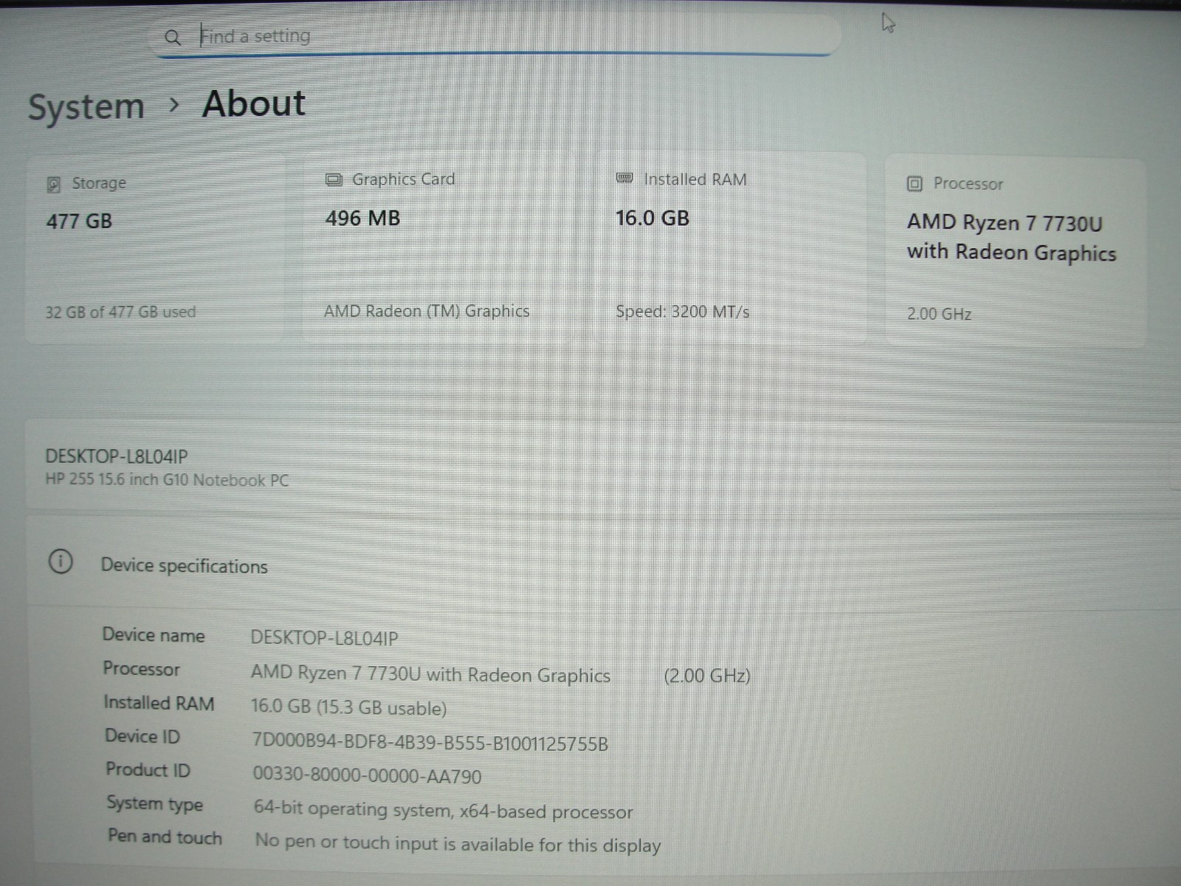Click the breadcrumb chevron separator
This screenshot has height=886, width=1181.
tap(174, 106)
